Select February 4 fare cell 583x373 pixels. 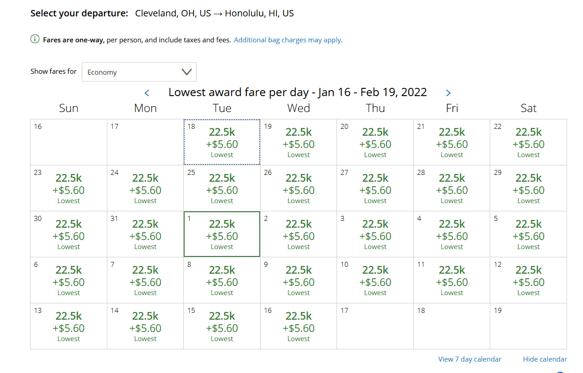point(452,234)
